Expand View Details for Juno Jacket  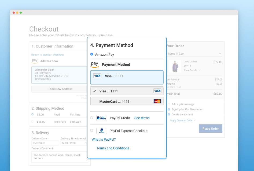click(x=192, y=70)
